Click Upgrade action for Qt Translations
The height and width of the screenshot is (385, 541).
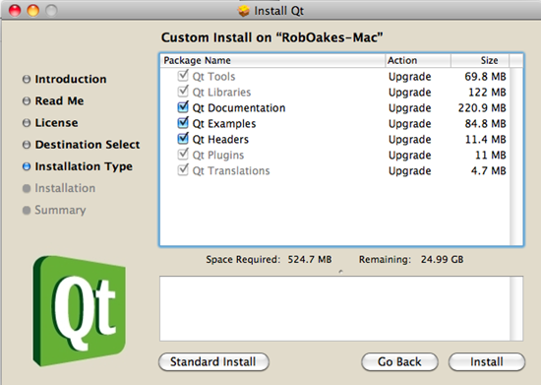tap(409, 171)
